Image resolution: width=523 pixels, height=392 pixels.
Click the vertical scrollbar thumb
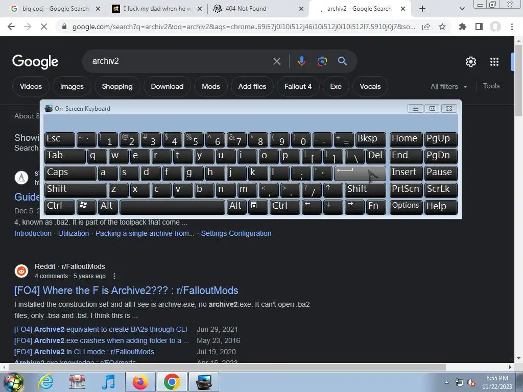518,80
